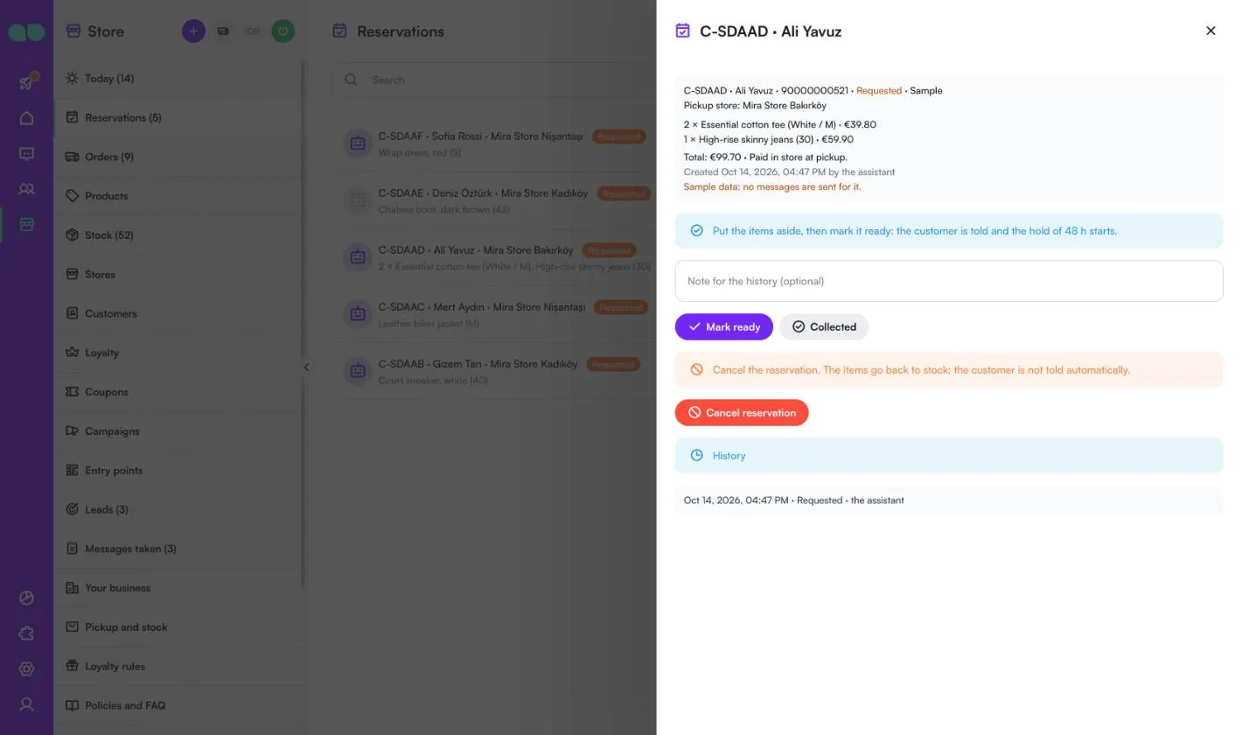Open Loyalty in Store menu
The width and height of the screenshot is (1242, 735).
pyautogui.click(x=180, y=353)
